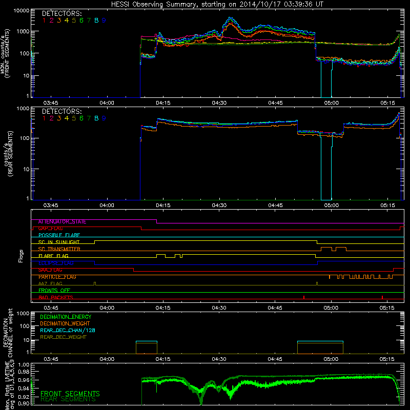410x410 pixels.
Task: Click the '0.94' livetime y-axis tick label
Action: coord(24,388)
